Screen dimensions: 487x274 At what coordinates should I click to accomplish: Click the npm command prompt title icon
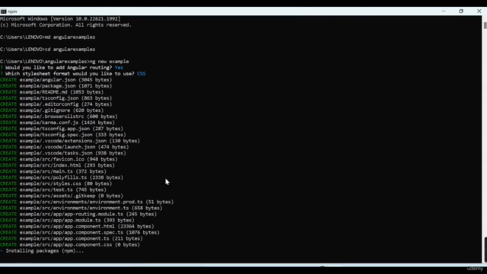click(x=3, y=11)
